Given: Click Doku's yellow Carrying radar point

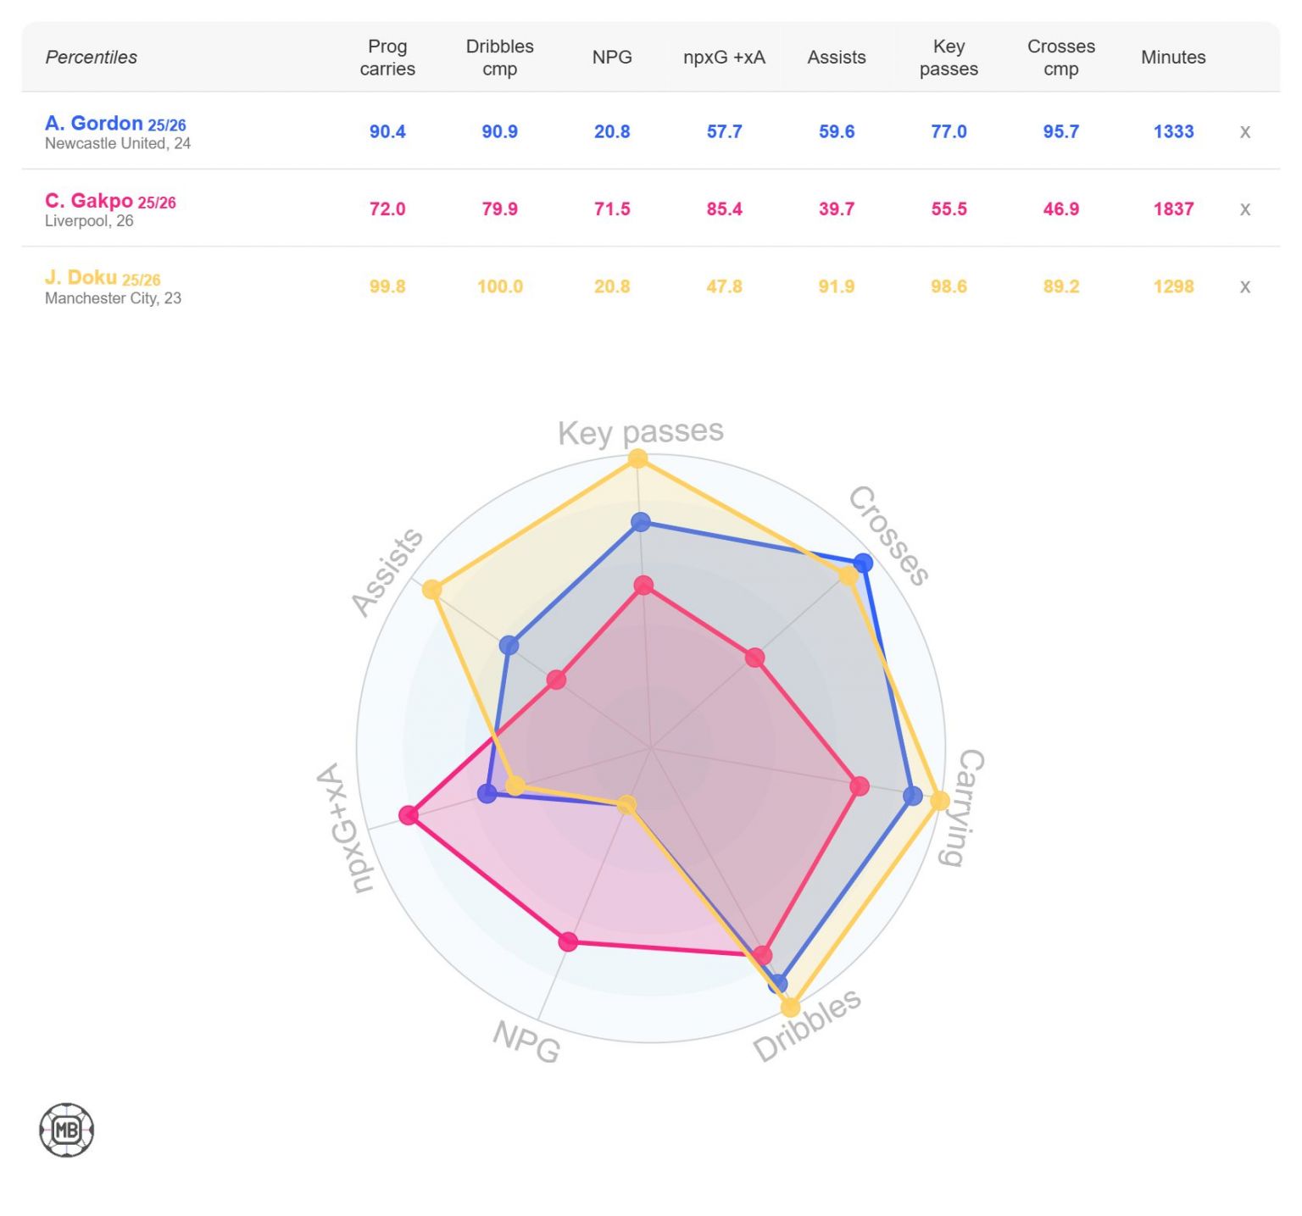Looking at the screenshot, I should pos(940,800).
